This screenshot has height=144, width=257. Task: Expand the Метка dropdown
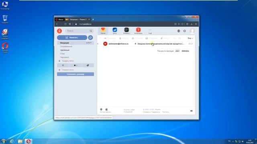pos(165,38)
